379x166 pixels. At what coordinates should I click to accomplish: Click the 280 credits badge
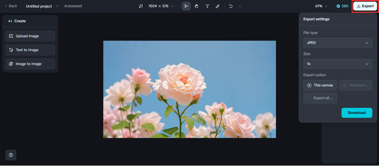click(342, 6)
